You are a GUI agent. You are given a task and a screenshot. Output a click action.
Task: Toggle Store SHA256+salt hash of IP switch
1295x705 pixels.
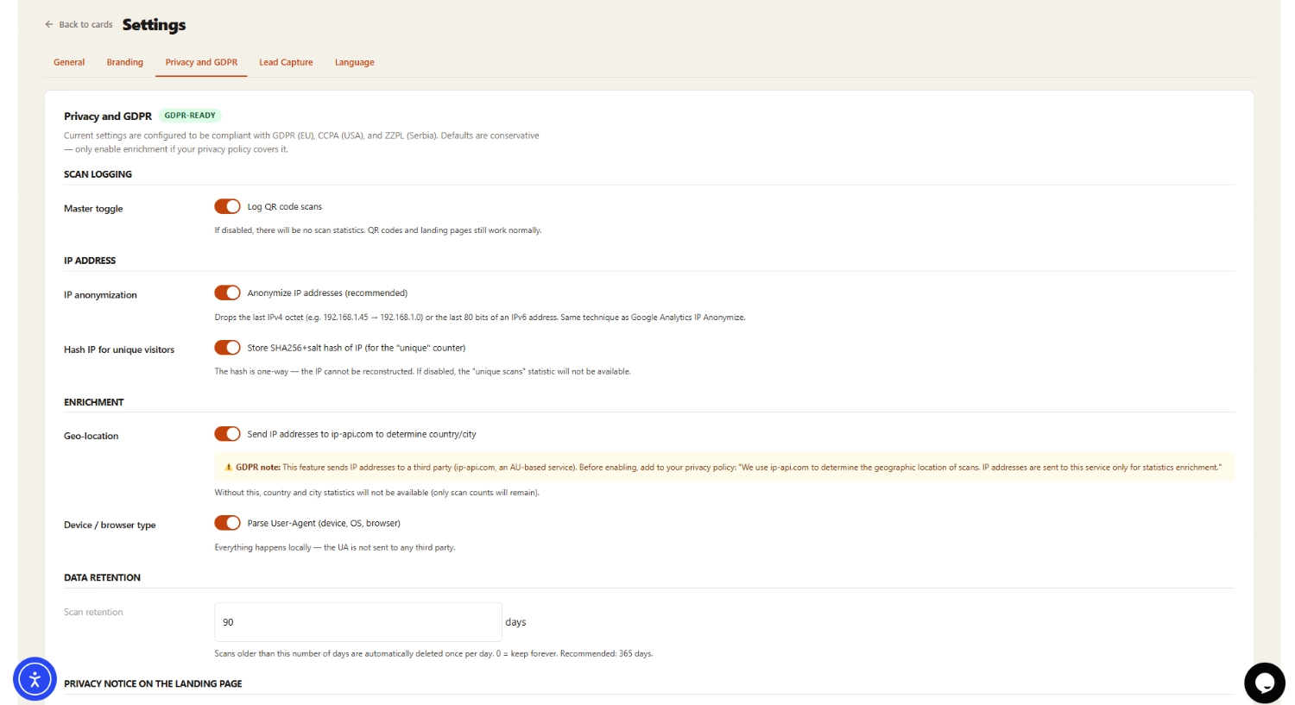pyautogui.click(x=228, y=348)
